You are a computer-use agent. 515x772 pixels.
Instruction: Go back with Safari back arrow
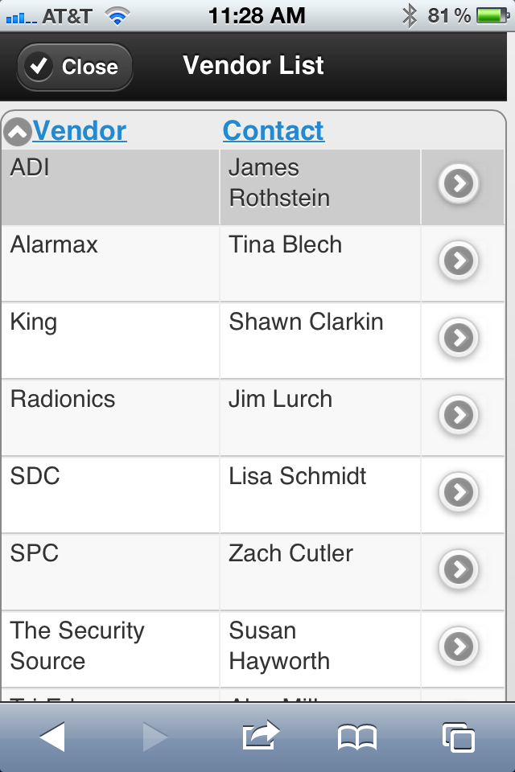pos(53,737)
